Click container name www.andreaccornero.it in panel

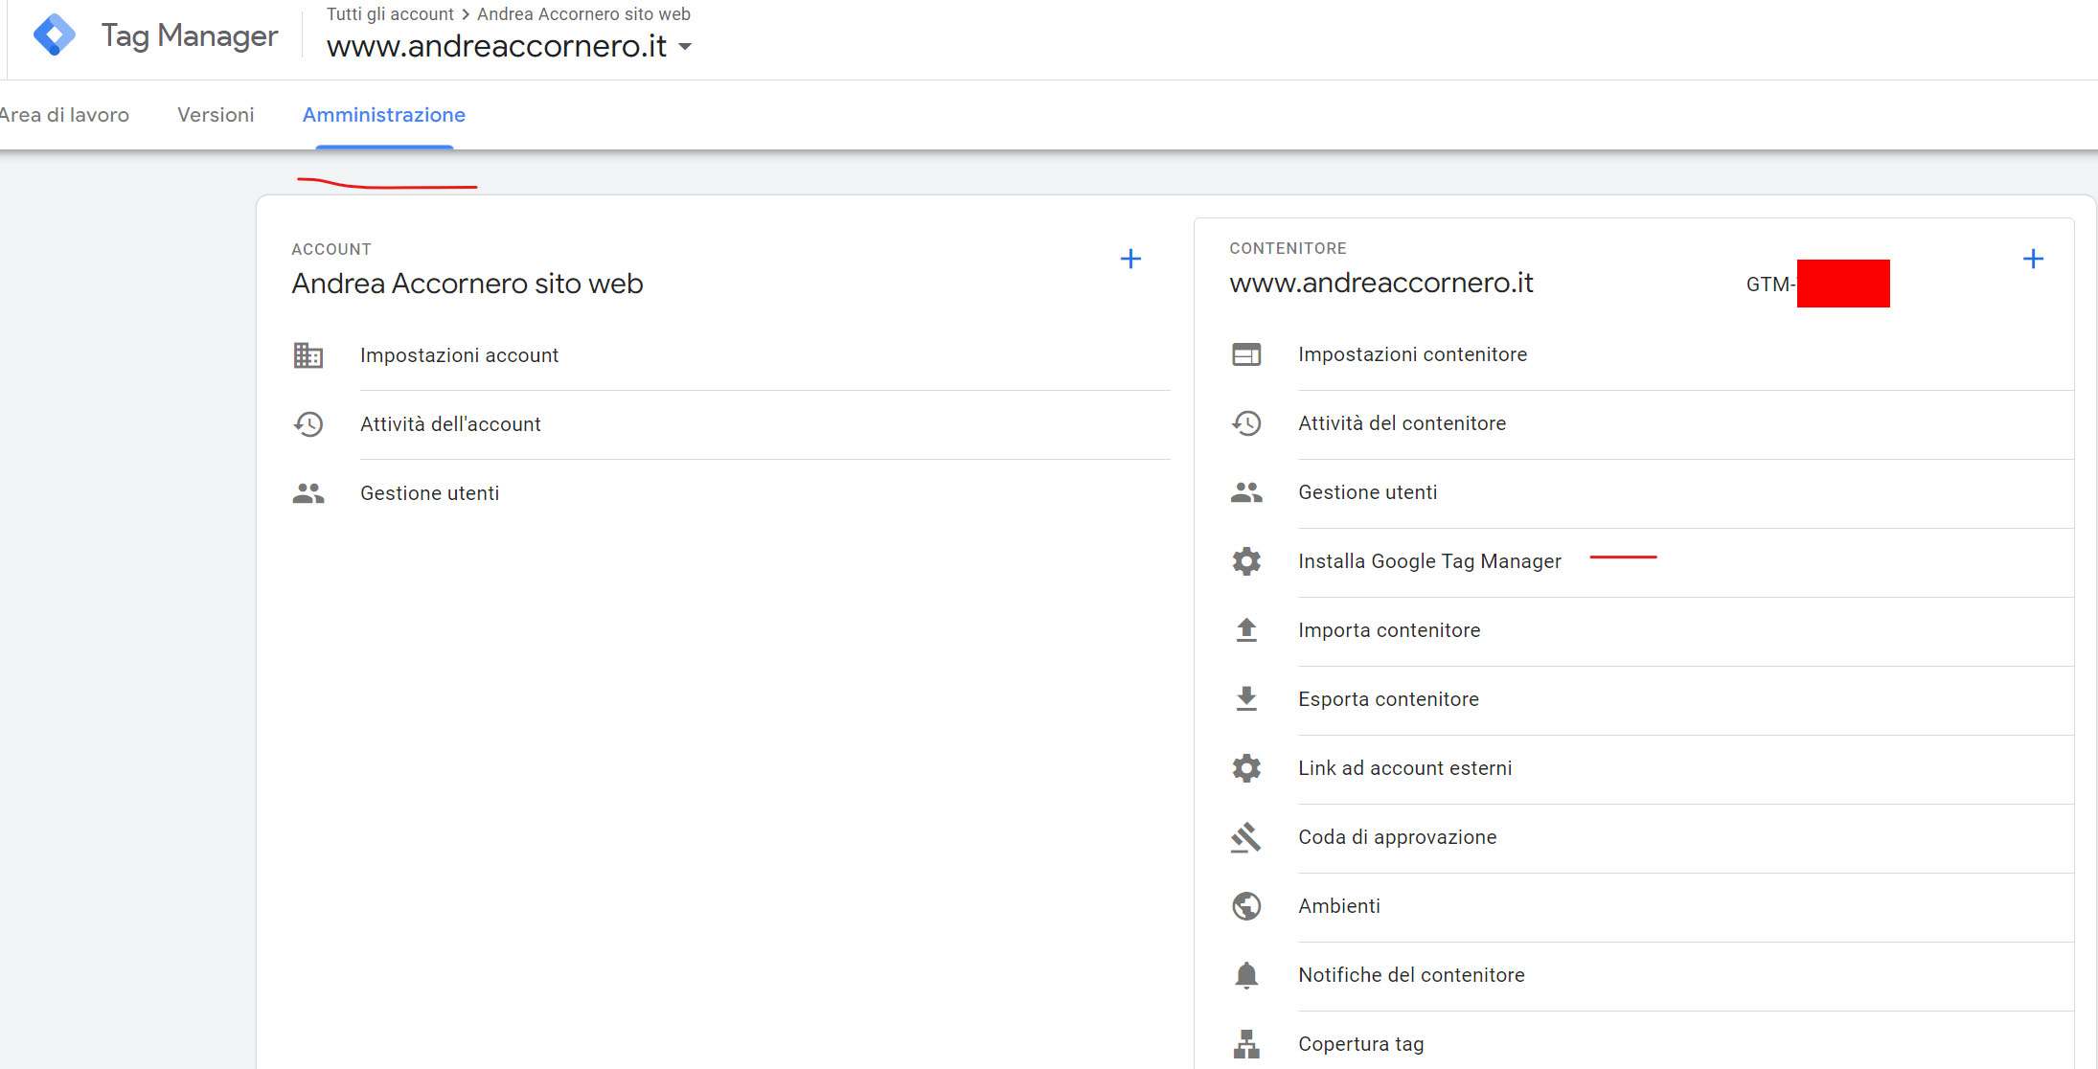click(1380, 283)
